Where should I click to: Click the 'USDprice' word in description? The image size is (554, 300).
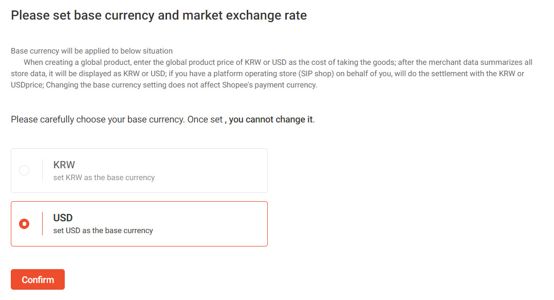(27, 85)
